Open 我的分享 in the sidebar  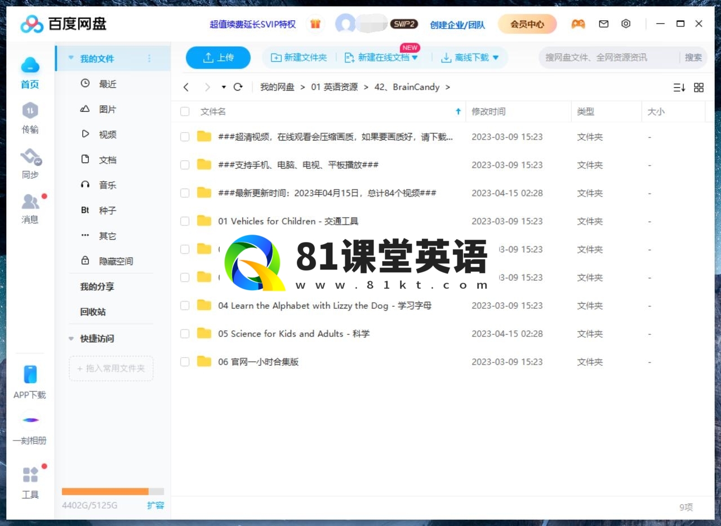(97, 286)
